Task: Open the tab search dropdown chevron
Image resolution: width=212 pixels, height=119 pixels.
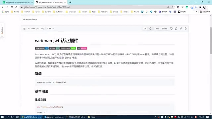Action: [x=190, y=2]
